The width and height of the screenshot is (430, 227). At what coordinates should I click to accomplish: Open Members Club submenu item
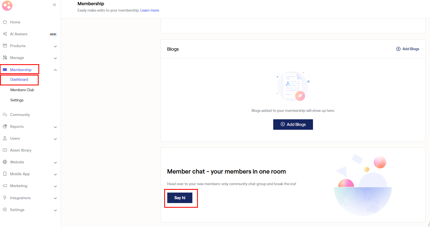point(22,90)
